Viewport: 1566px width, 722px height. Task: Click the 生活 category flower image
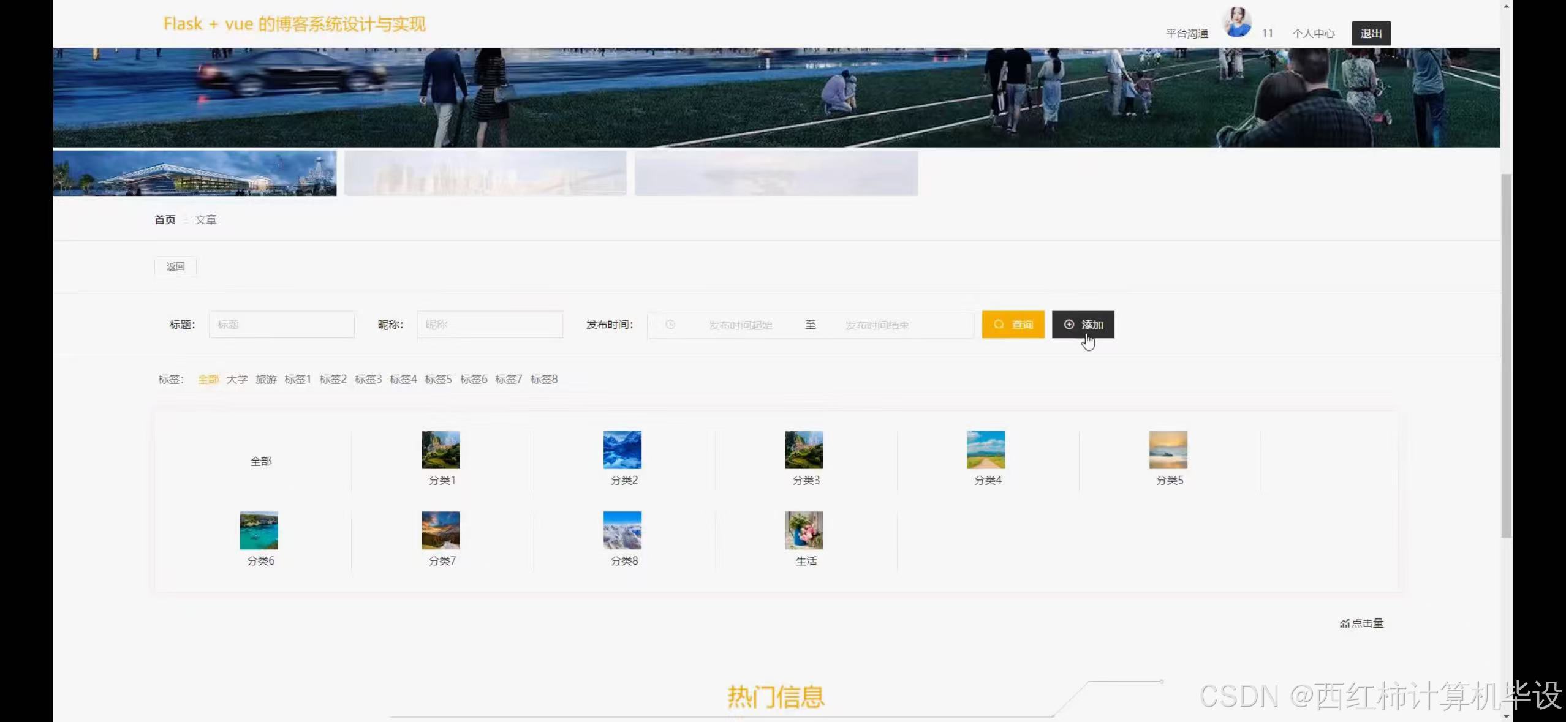click(x=804, y=530)
